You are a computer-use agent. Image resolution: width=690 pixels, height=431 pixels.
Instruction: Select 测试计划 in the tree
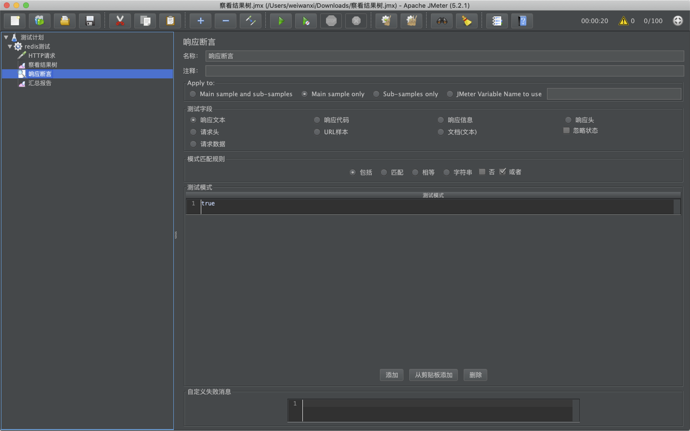[32, 37]
